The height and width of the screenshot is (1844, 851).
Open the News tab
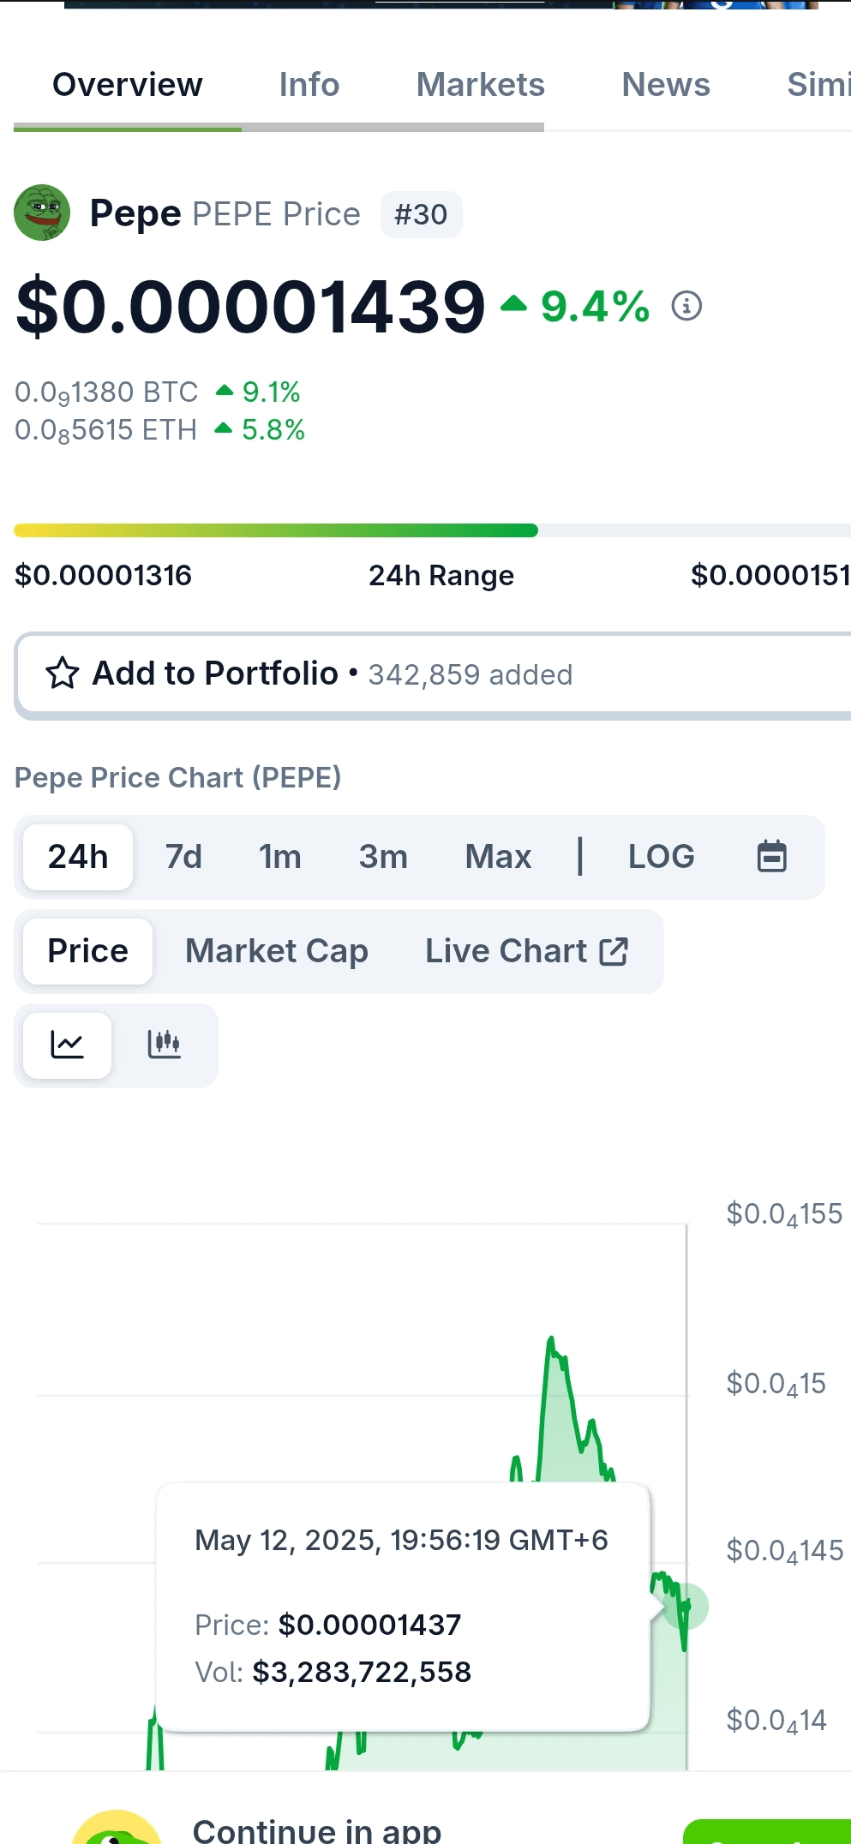666,85
